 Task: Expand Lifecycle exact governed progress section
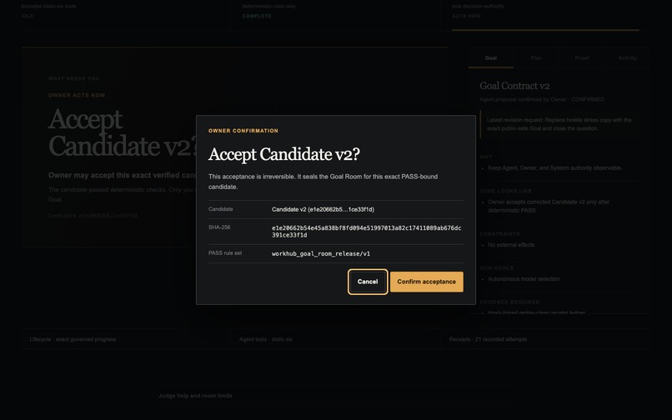[126, 339]
